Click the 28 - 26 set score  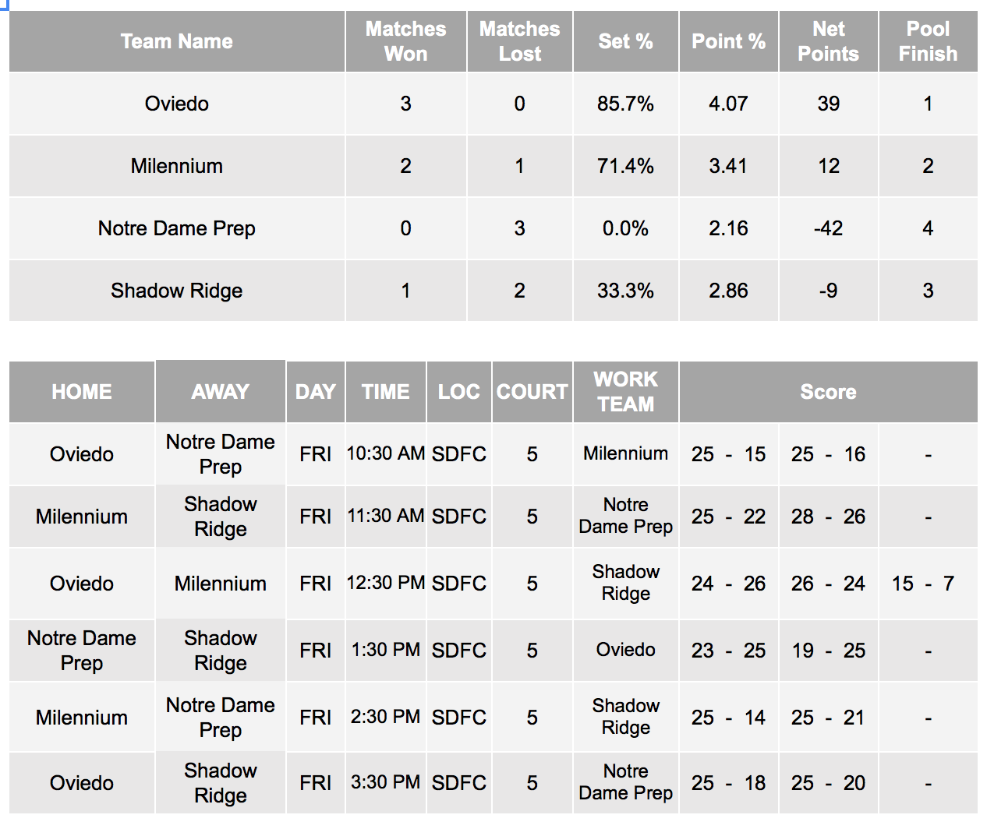click(828, 517)
